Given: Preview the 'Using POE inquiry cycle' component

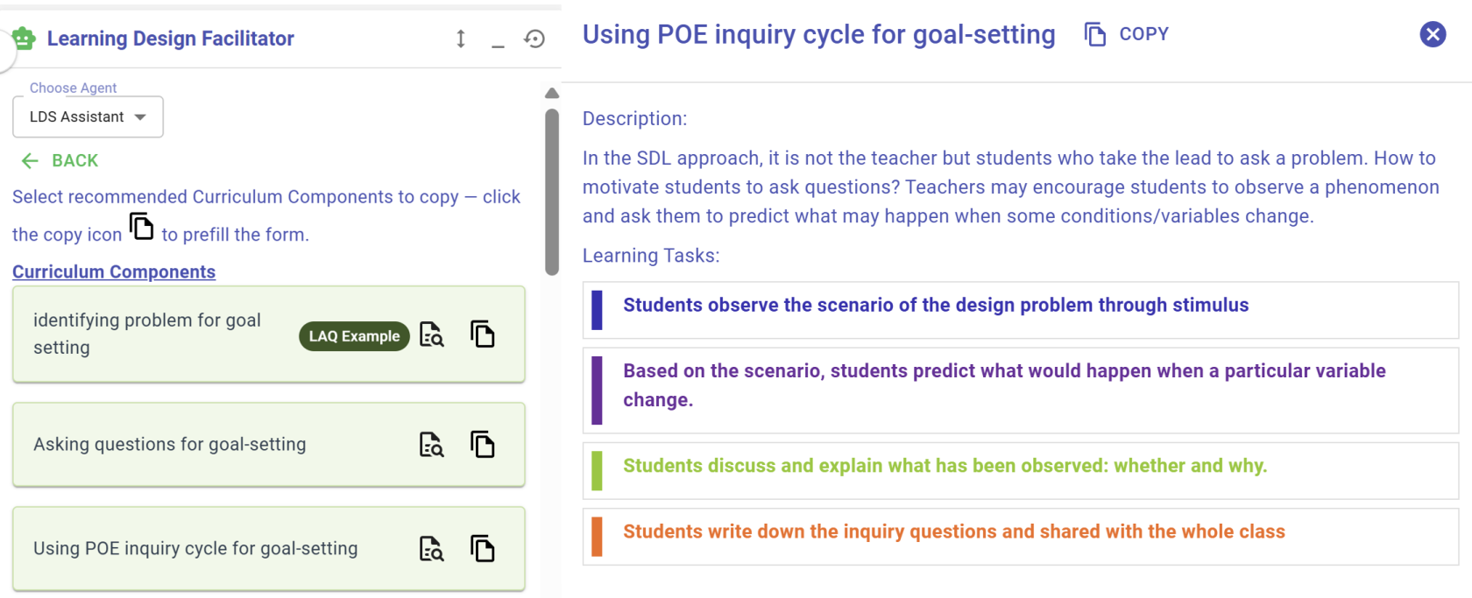Looking at the screenshot, I should pyautogui.click(x=432, y=549).
